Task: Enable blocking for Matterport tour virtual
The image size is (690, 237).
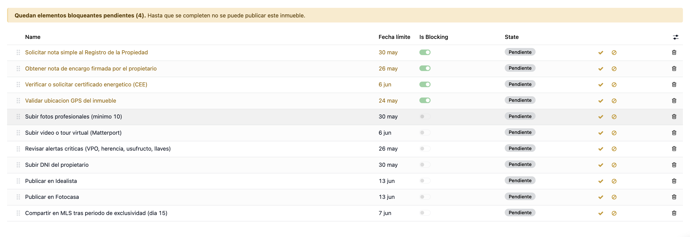Action: 425,132
